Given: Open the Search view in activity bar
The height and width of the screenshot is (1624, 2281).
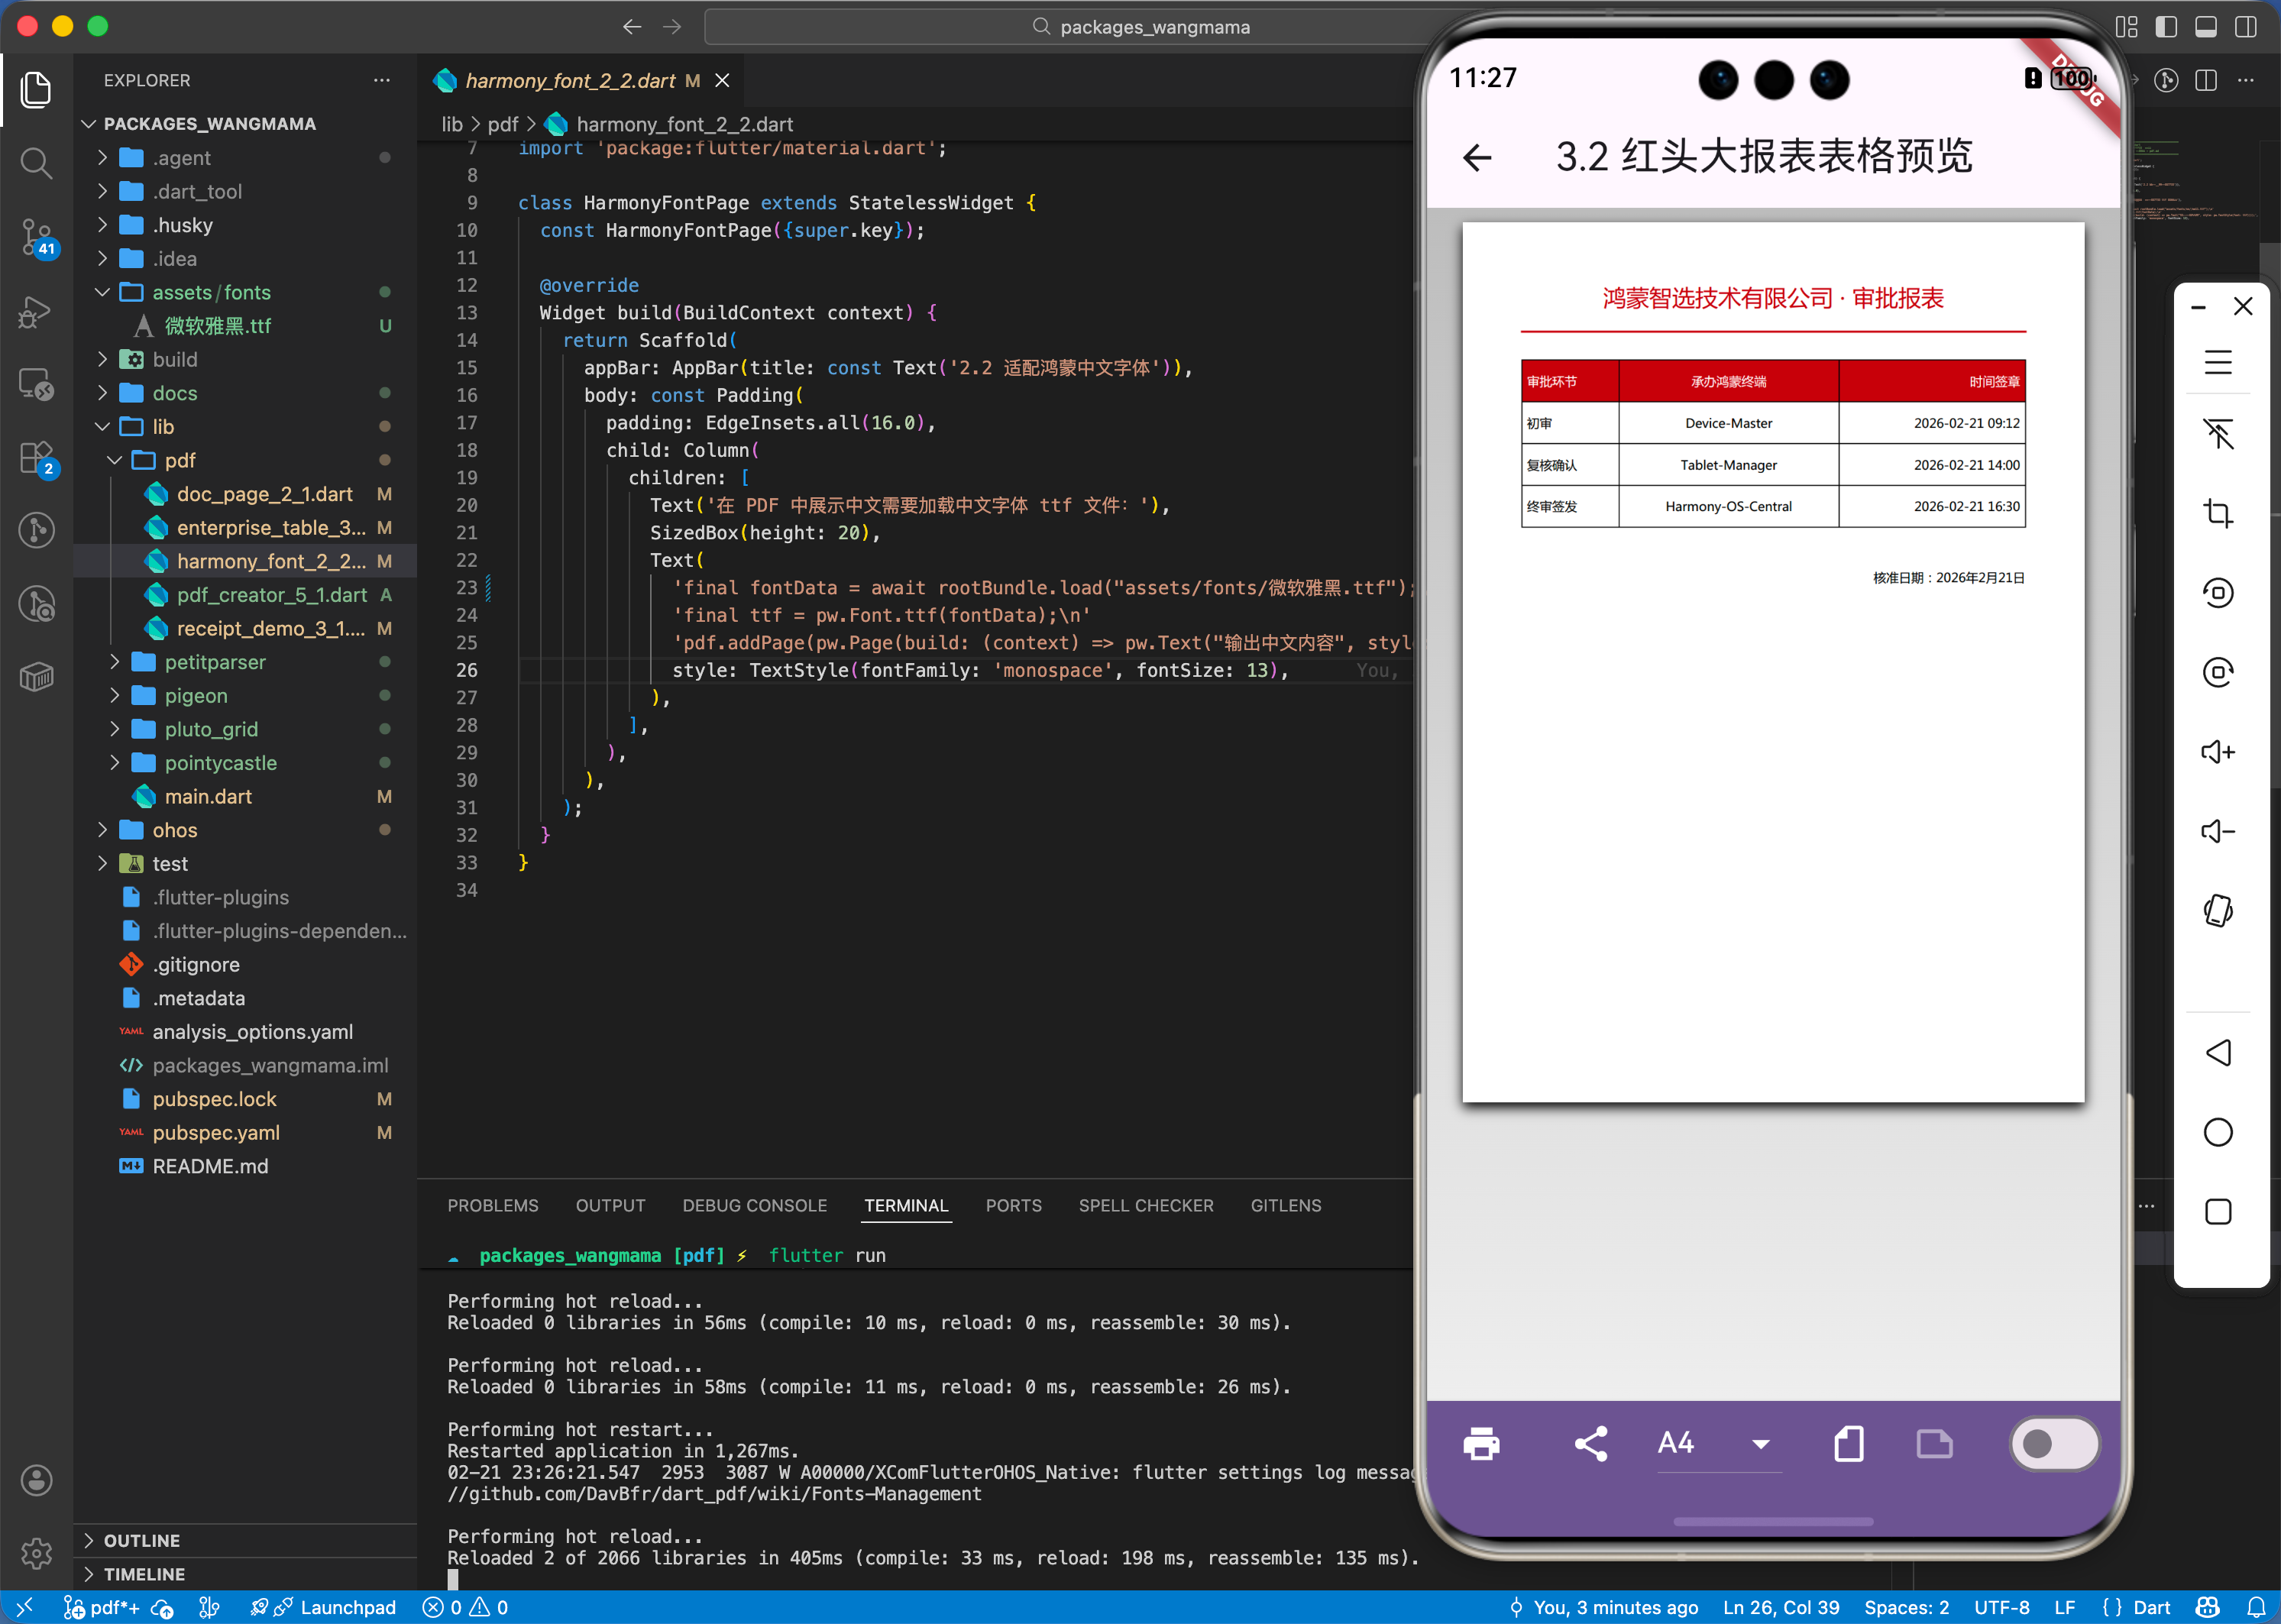Looking at the screenshot, I should (x=36, y=163).
